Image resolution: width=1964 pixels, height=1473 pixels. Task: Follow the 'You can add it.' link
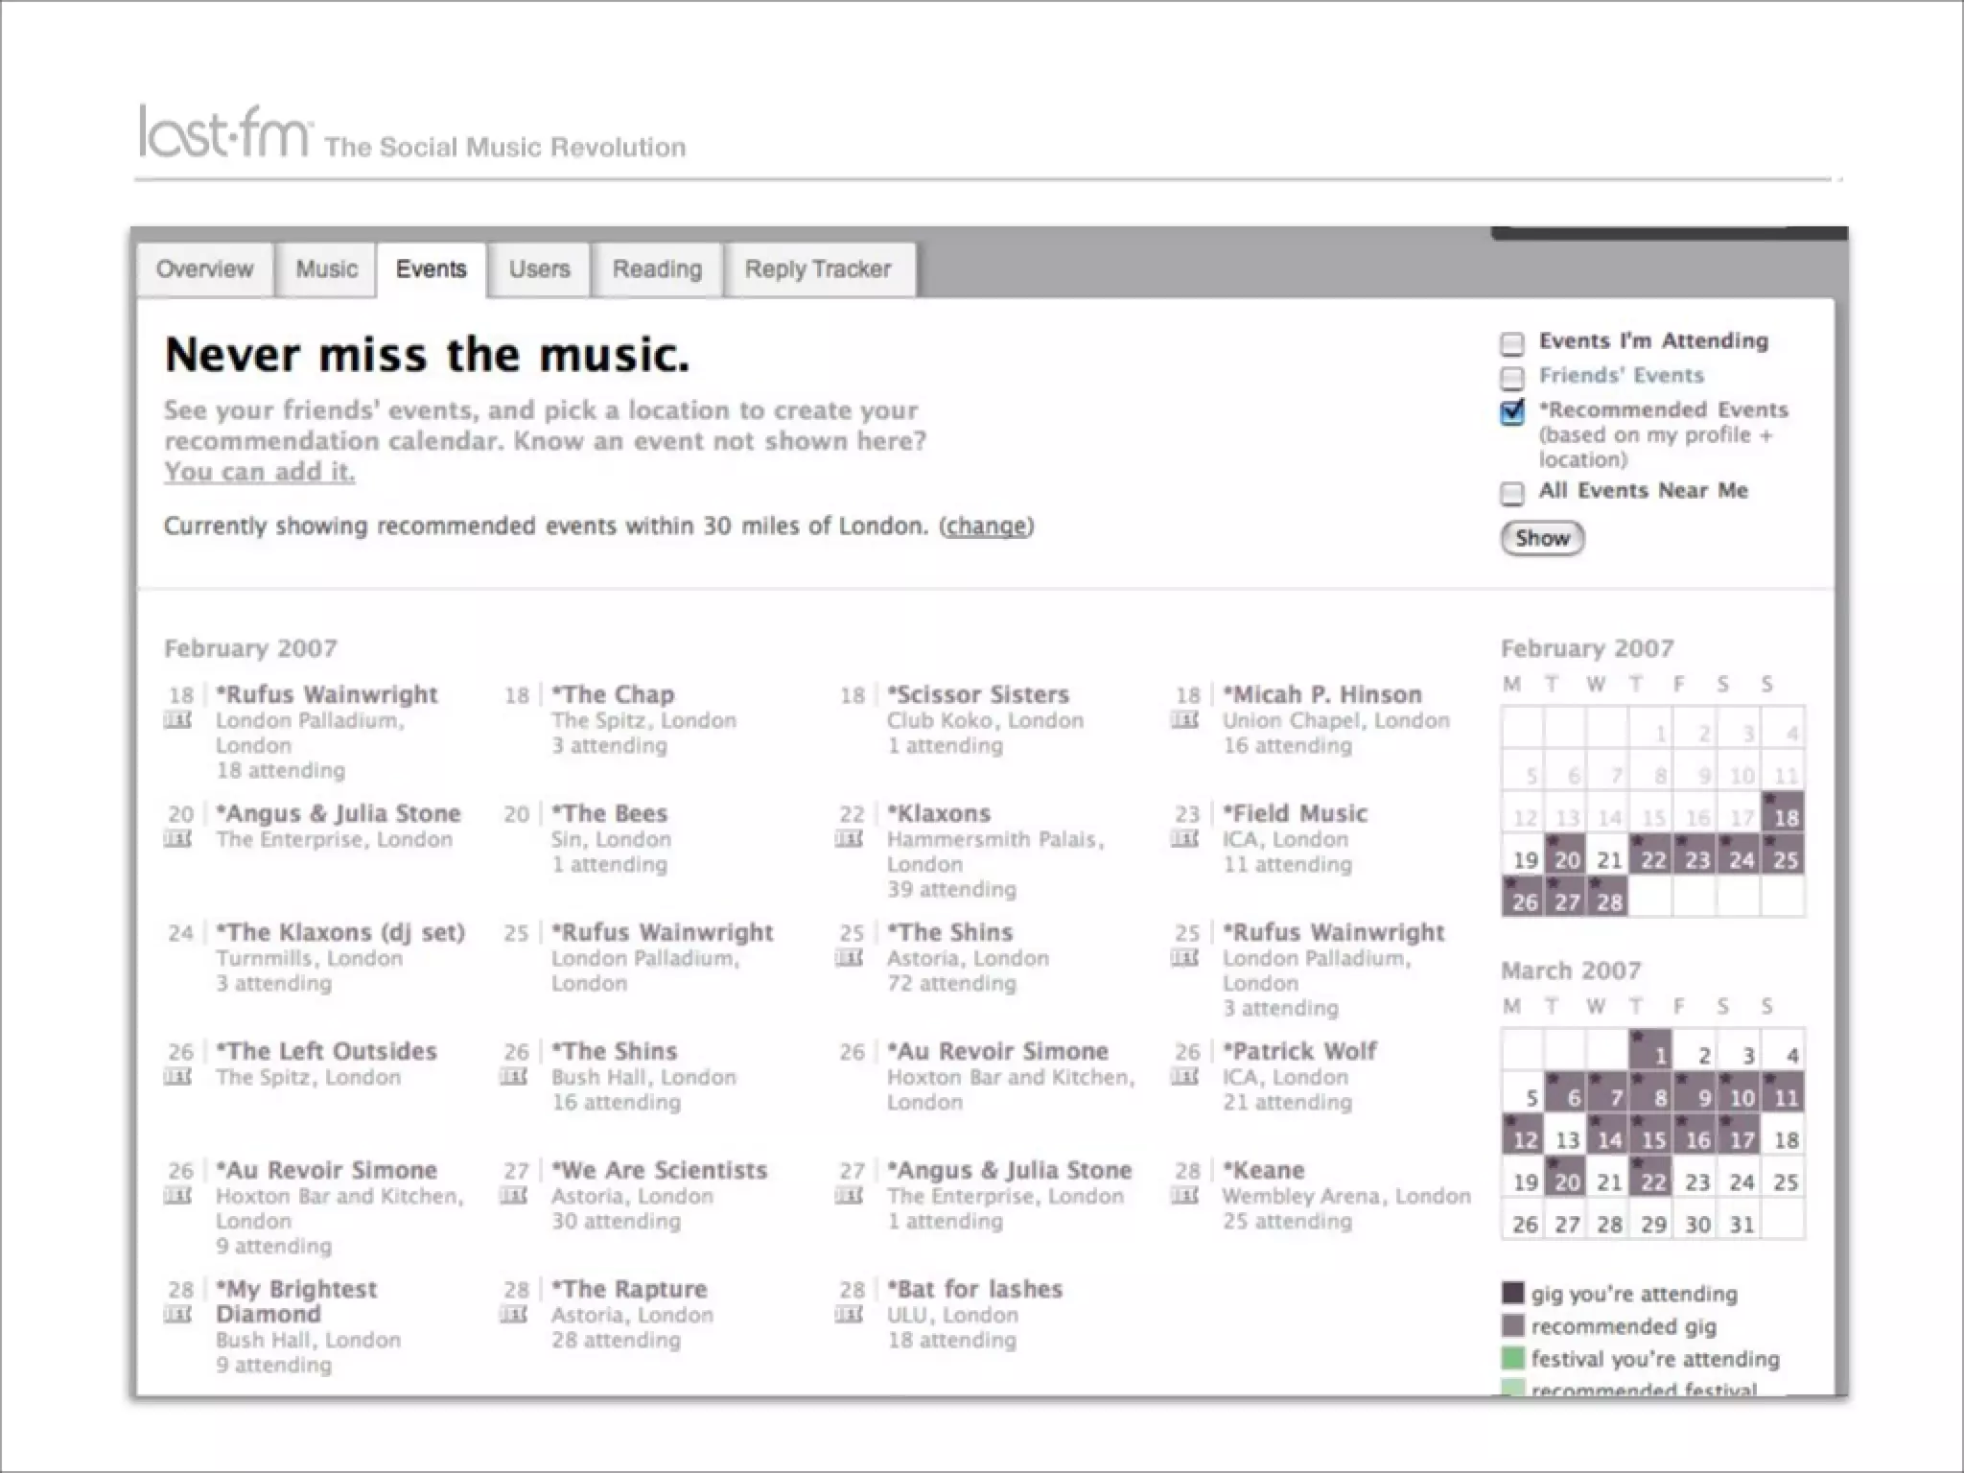coord(259,472)
